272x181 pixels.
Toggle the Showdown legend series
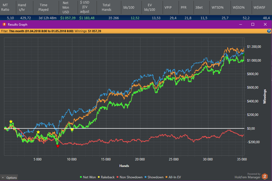coord(154,177)
